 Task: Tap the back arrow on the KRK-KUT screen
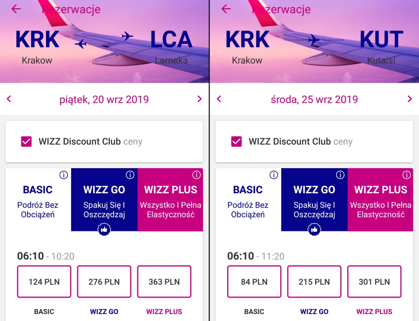[x=226, y=9]
